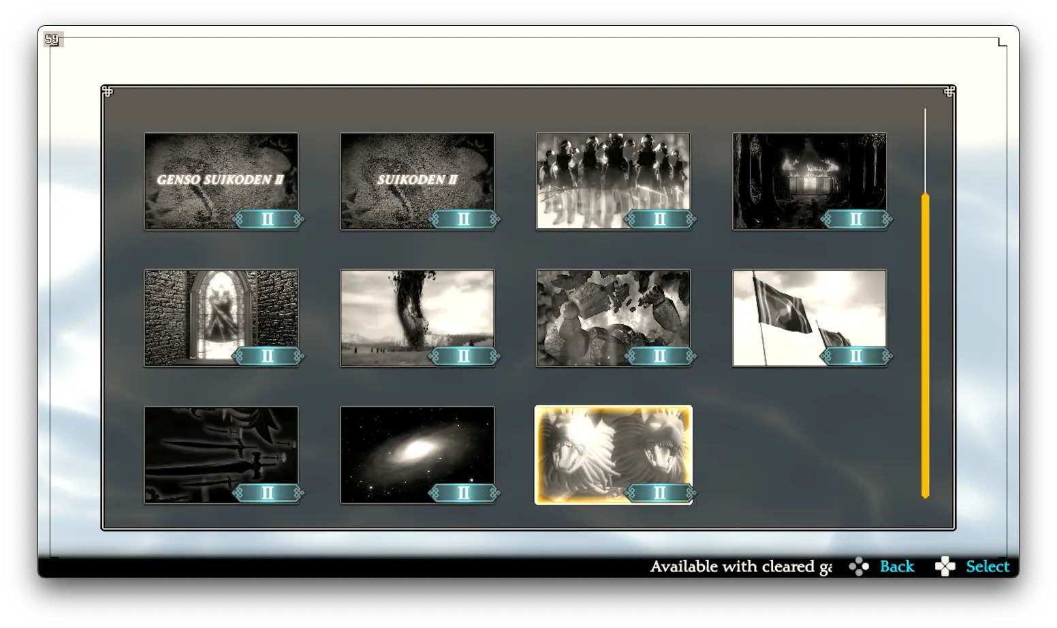Click the II badge on the soldiers thumbnail
This screenshot has height=628, width=1057.
[660, 219]
